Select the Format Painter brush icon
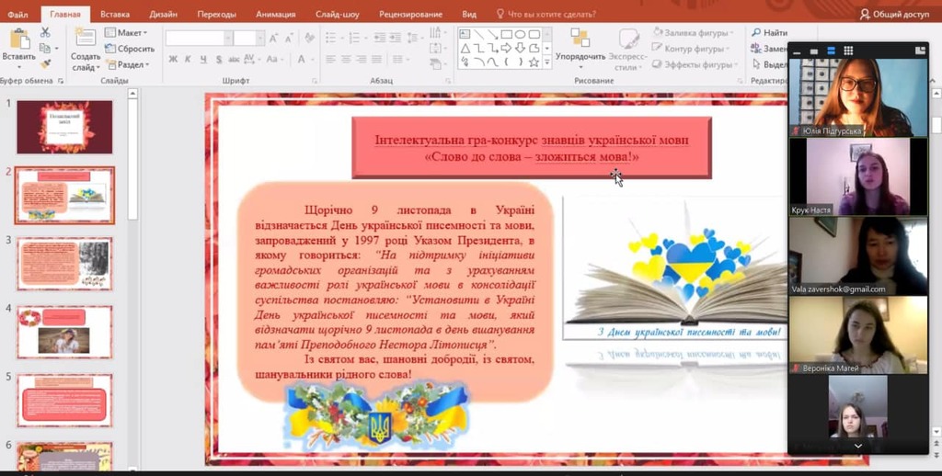The height and width of the screenshot is (476, 942). [x=46, y=63]
